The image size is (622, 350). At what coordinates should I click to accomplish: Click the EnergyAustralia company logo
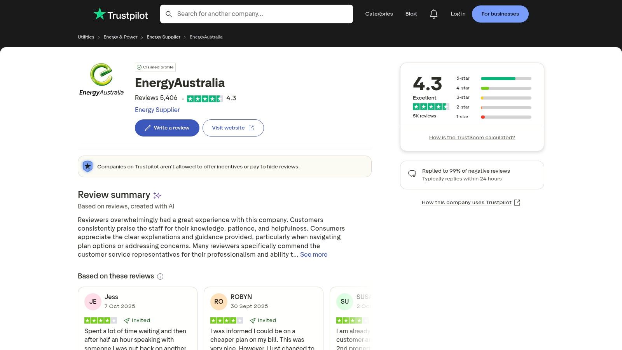(101, 79)
